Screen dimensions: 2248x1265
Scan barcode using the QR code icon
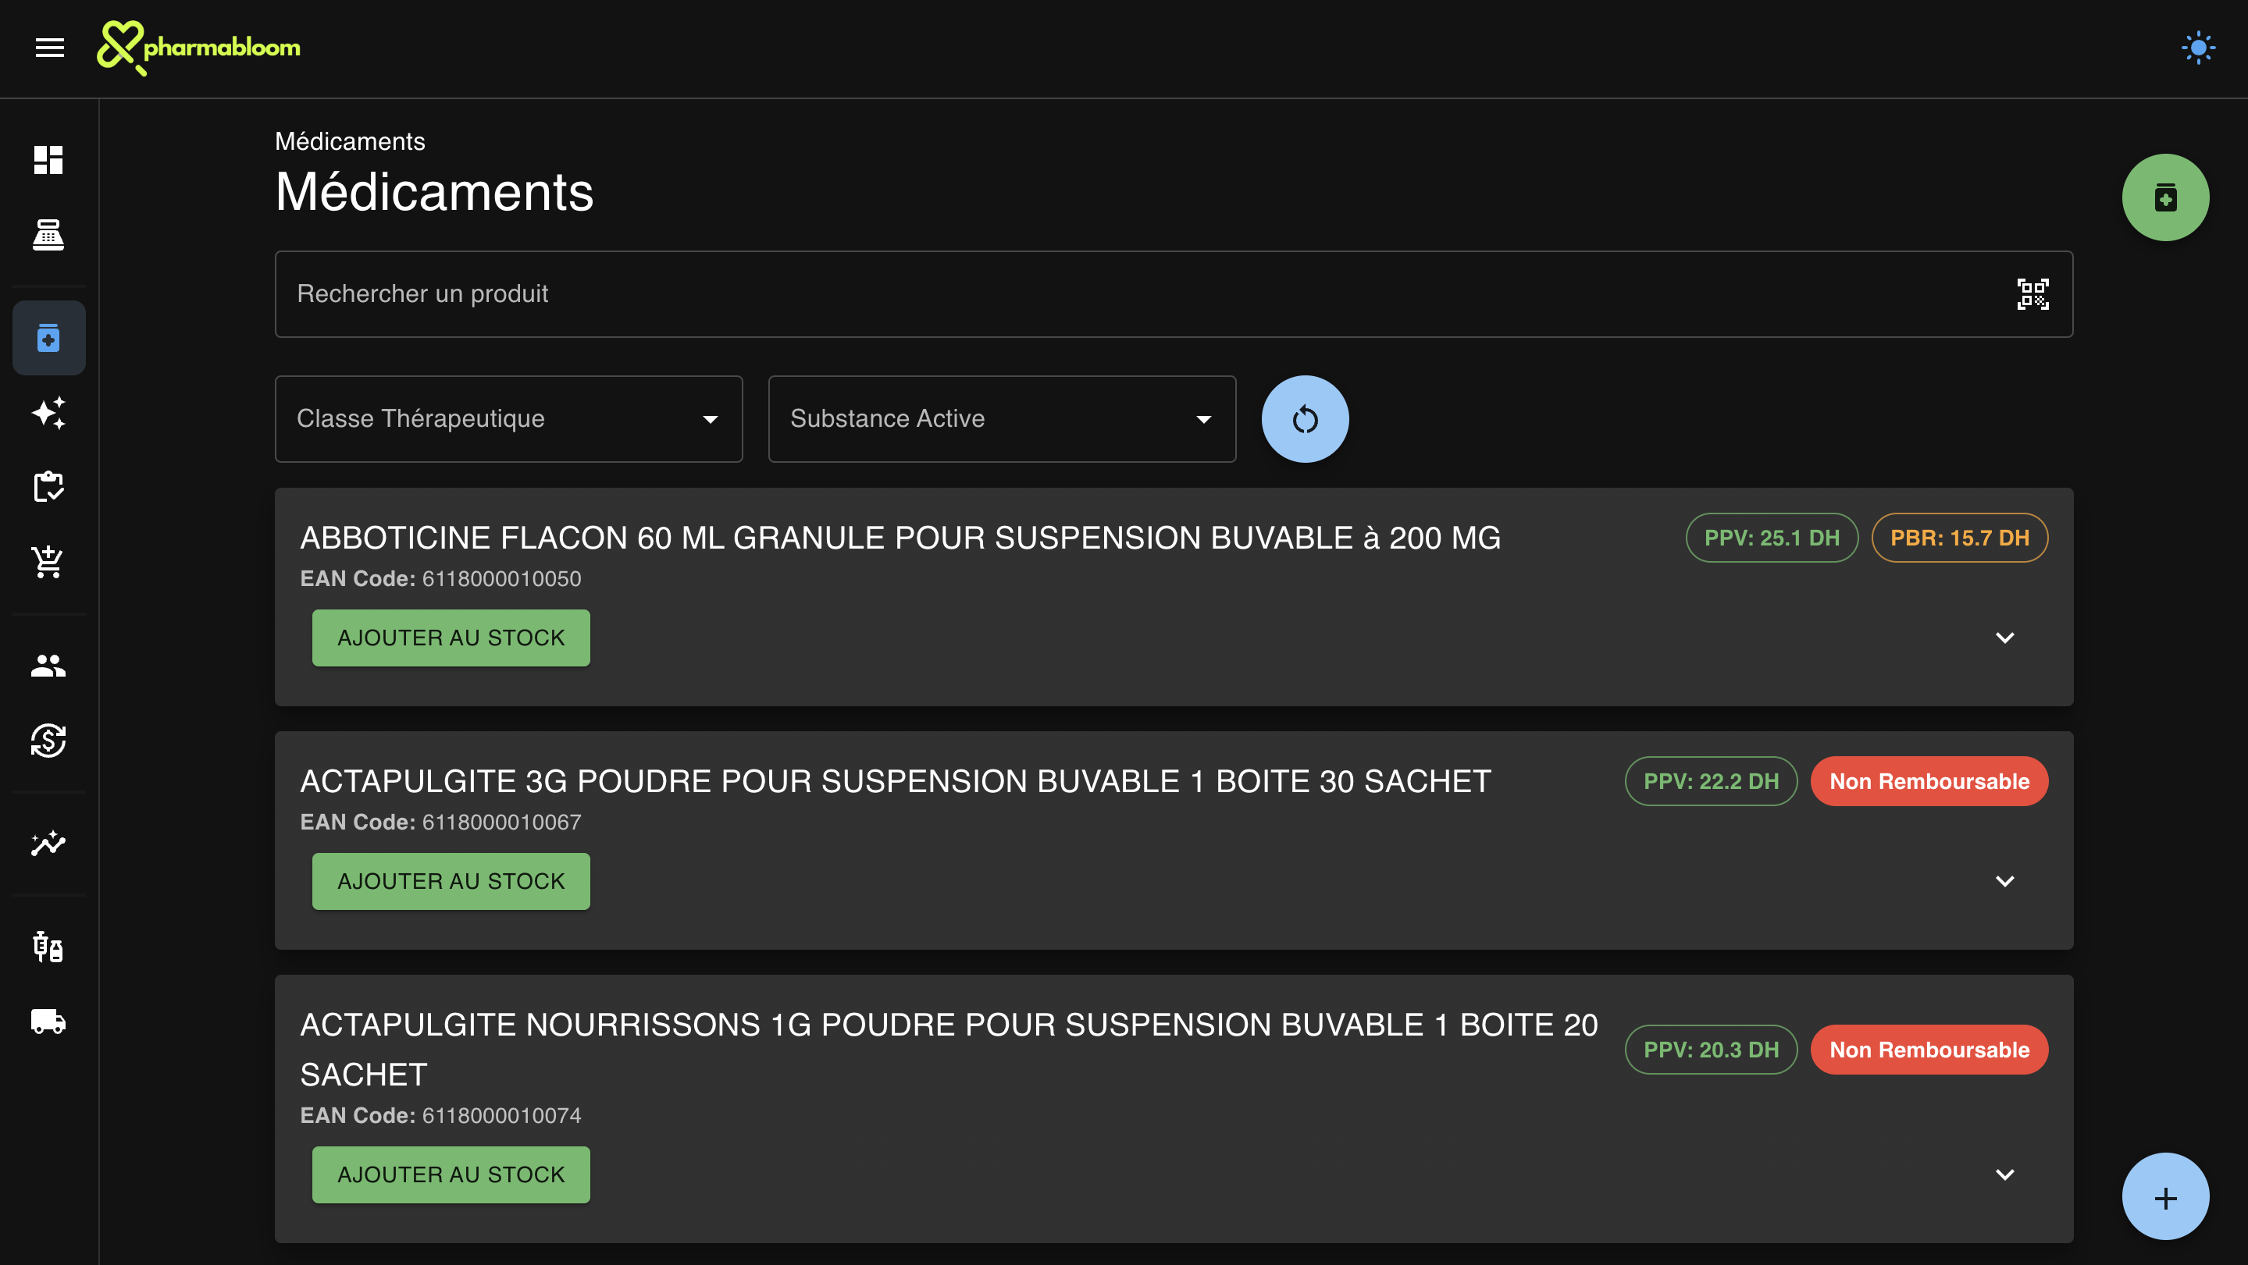point(2032,294)
